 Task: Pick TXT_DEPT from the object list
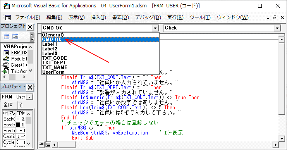pyautogui.click(x=100, y=63)
